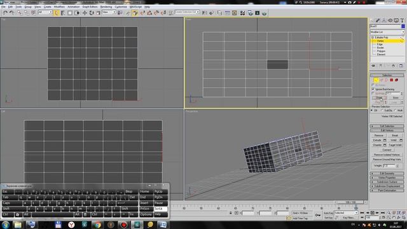Viewport: 407px width, 229px height.
Task: Select the Select Object arrow tool
Action: tap(57, 13)
